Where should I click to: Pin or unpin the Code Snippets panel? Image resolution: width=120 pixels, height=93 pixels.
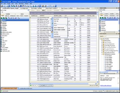pos(117,34)
